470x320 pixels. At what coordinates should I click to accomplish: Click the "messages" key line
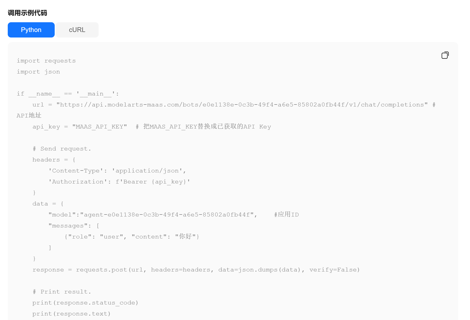pyautogui.click(x=74, y=226)
